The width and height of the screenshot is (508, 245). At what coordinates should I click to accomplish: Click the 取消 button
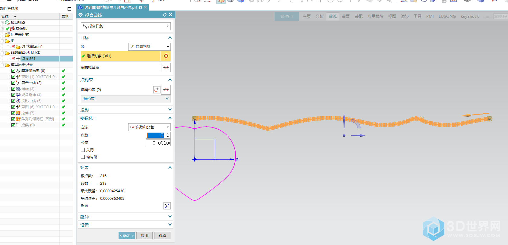[162, 236]
